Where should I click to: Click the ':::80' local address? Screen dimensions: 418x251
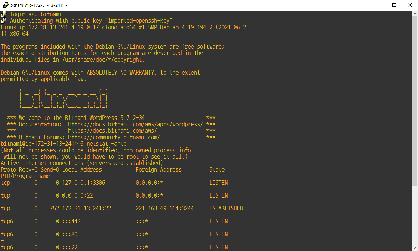[70, 234]
